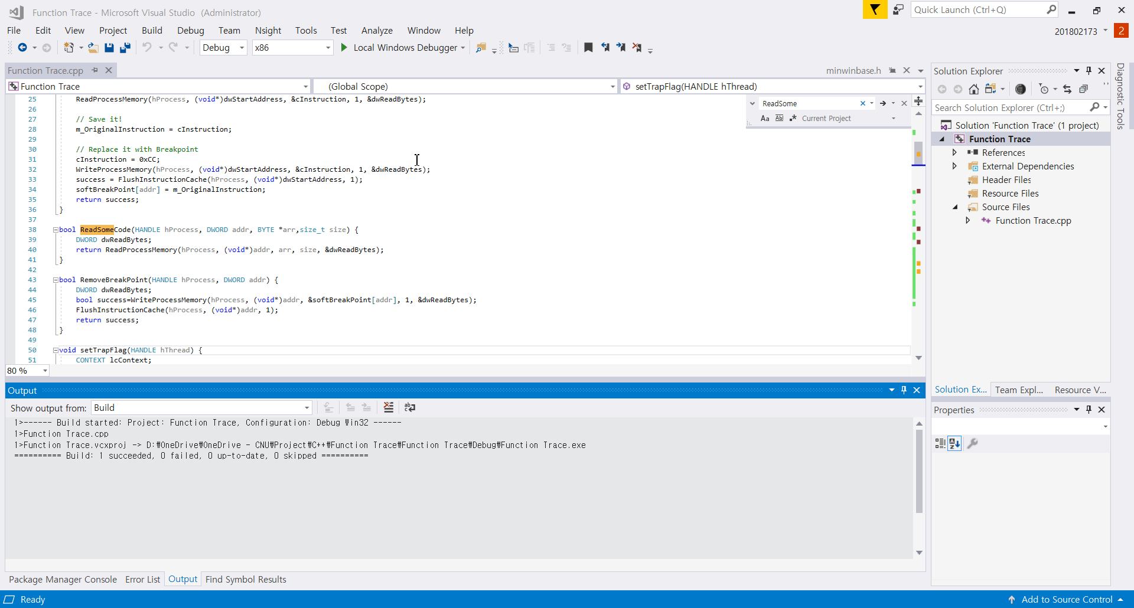Pin the Function Trace.cpp tab
Screen dimensions: 1134x608
click(x=94, y=70)
